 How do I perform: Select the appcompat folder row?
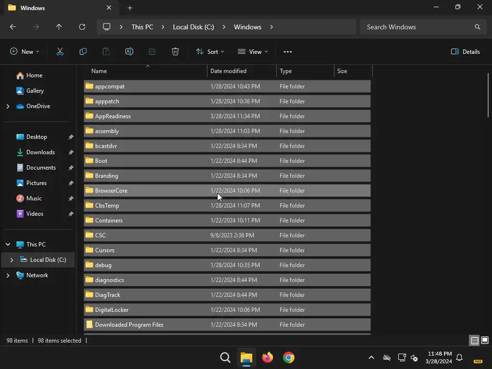[227, 86]
